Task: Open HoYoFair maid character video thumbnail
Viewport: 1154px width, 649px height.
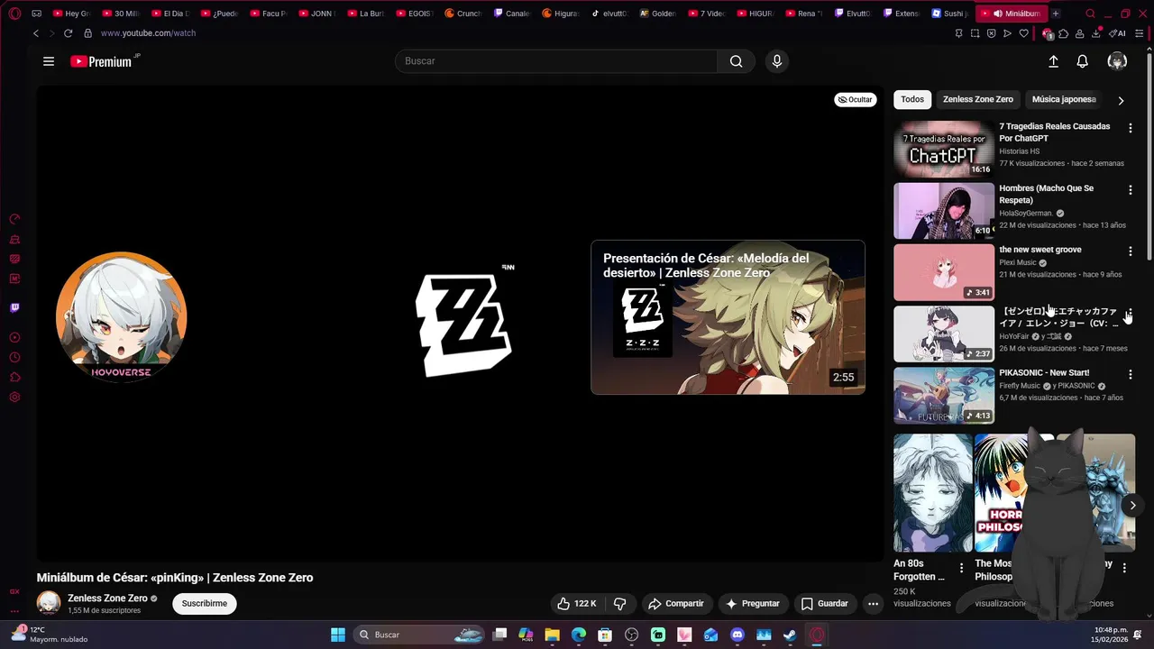Action: coord(943,334)
